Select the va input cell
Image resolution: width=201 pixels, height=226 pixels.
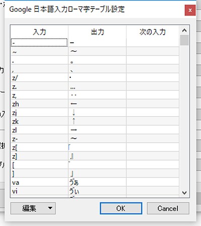(x=40, y=182)
